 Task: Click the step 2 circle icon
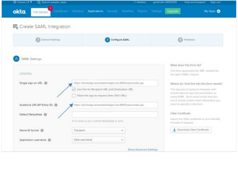[x=107, y=40]
